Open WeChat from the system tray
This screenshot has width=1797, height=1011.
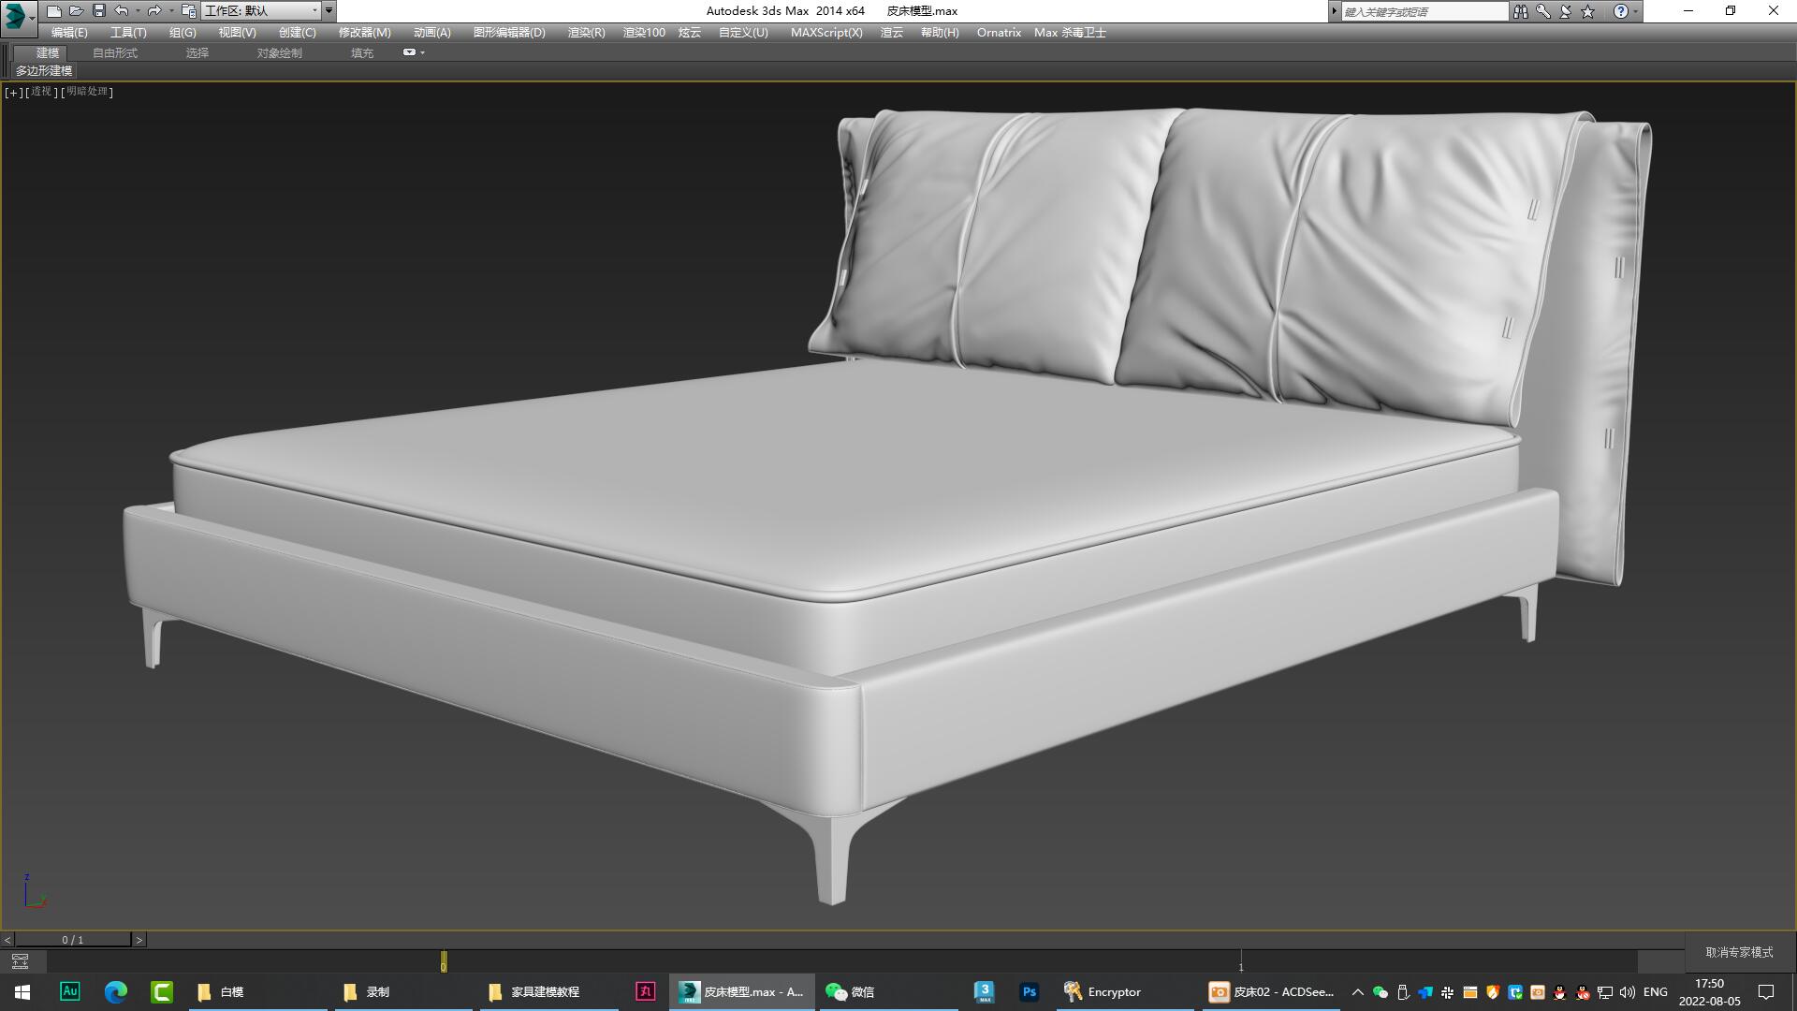1379,992
